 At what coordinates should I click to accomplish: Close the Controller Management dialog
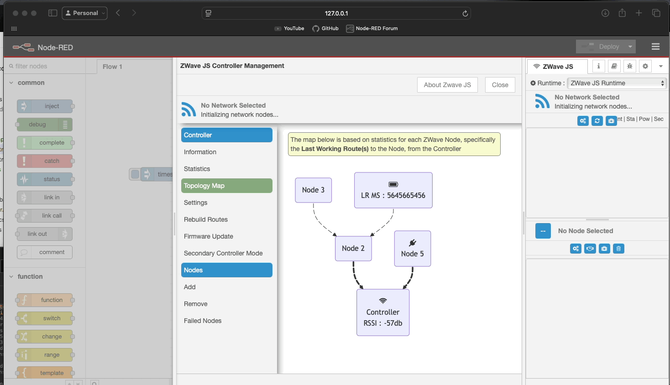[x=500, y=85]
